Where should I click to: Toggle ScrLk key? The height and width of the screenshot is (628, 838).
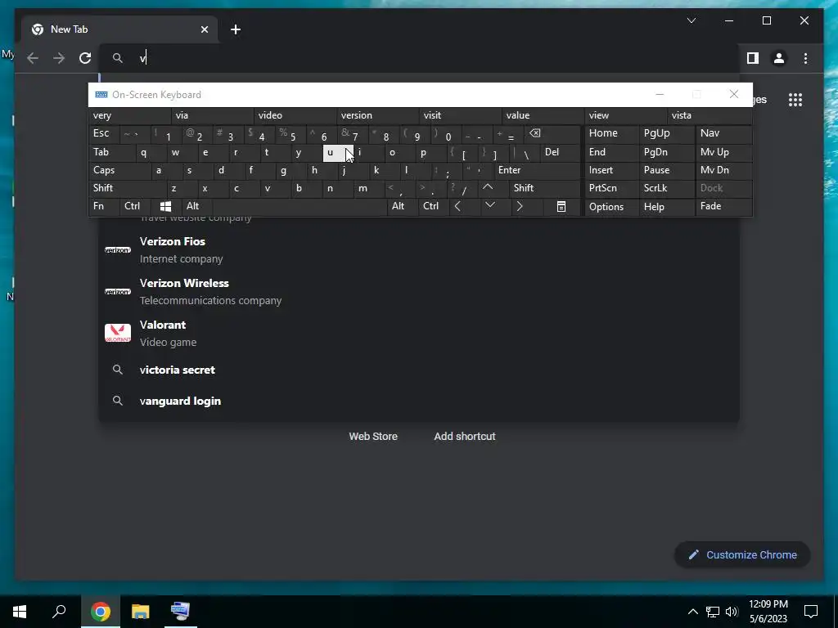pos(666,188)
